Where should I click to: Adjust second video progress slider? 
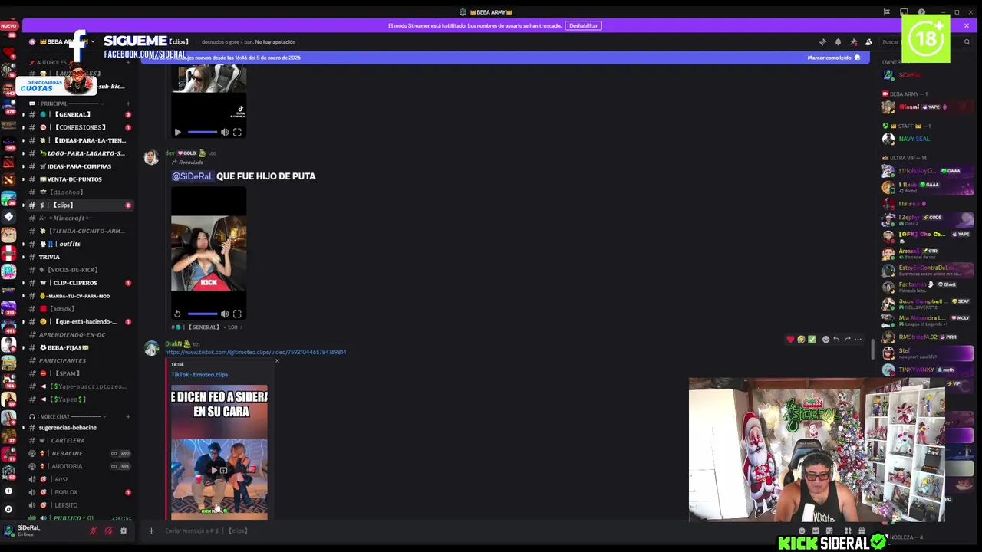[203, 314]
